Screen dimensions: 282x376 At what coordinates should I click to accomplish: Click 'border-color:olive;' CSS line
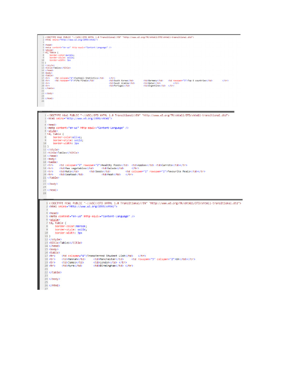(x=68, y=137)
